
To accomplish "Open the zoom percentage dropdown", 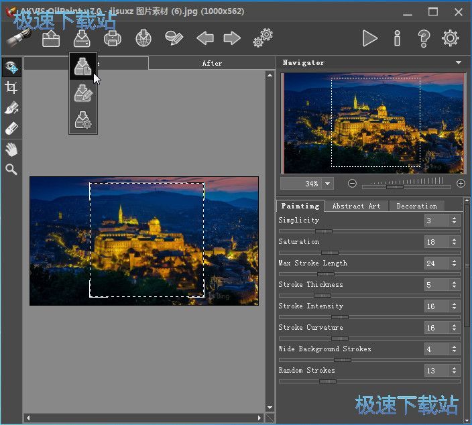I will [x=328, y=184].
